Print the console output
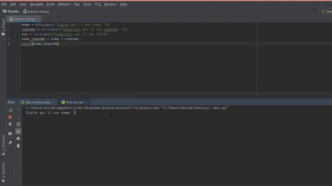This screenshot has width=332, height=186. tap(18, 138)
